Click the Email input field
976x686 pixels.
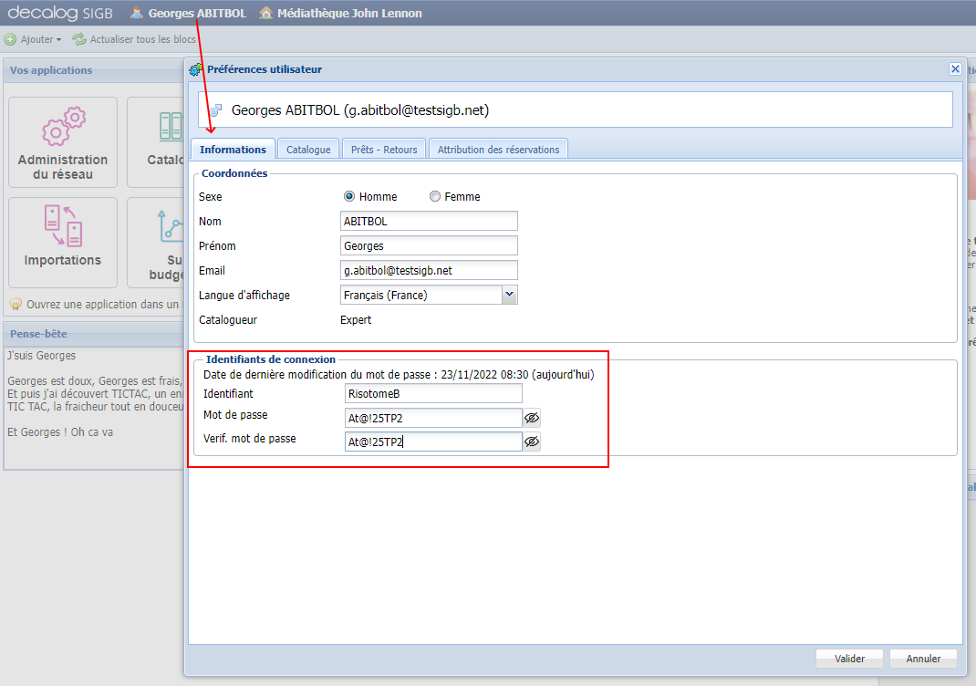pyautogui.click(x=429, y=270)
